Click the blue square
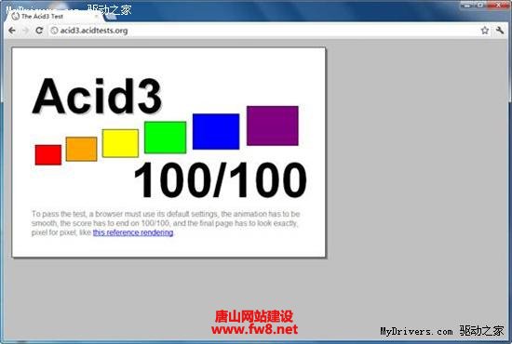 click(216, 131)
